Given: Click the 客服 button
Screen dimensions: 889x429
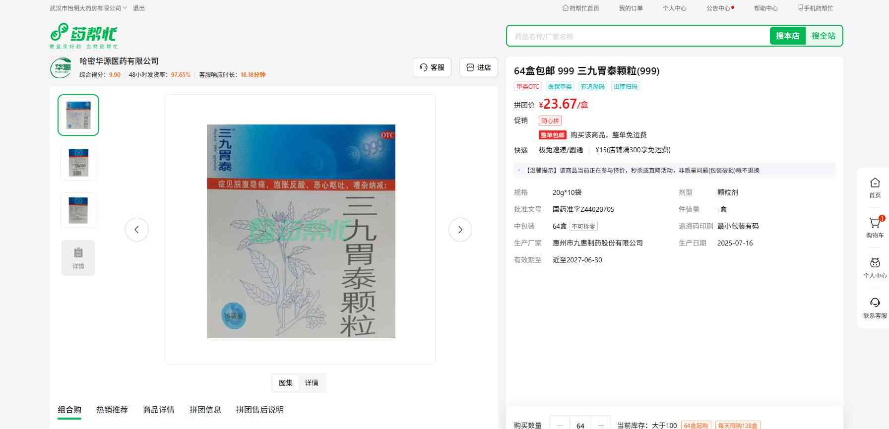Looking at the screenshot, I should click(x=432, y=67).
